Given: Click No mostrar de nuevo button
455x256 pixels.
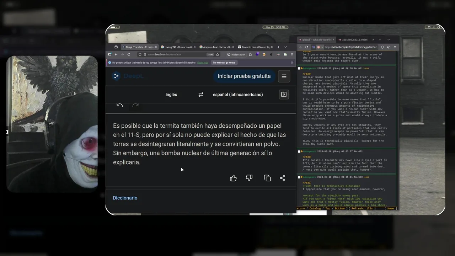Looking at the screenshot, I should pyautogui.click(x=224, y=63).
